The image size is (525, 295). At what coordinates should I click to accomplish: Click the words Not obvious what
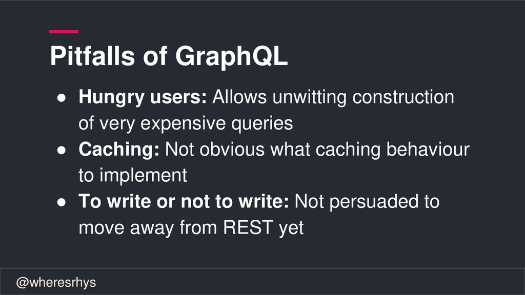(x=237, y=149)
